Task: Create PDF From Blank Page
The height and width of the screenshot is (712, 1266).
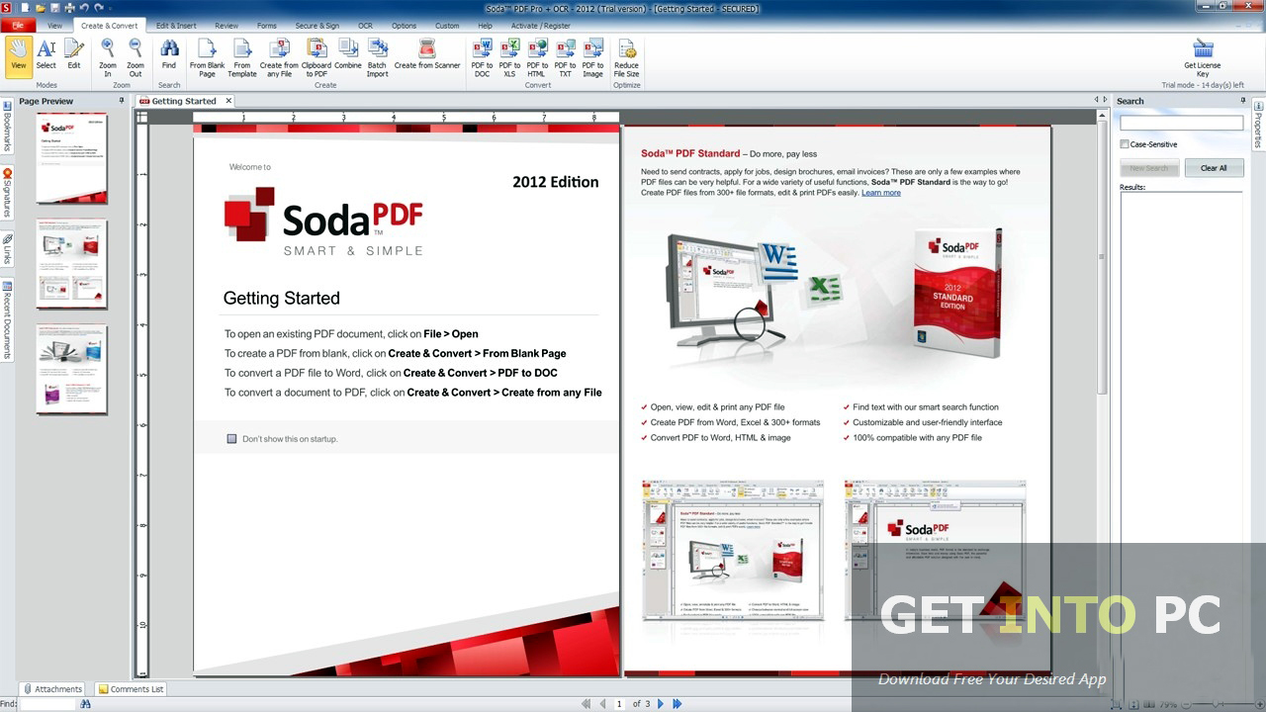Action: (x=207, y=57)
